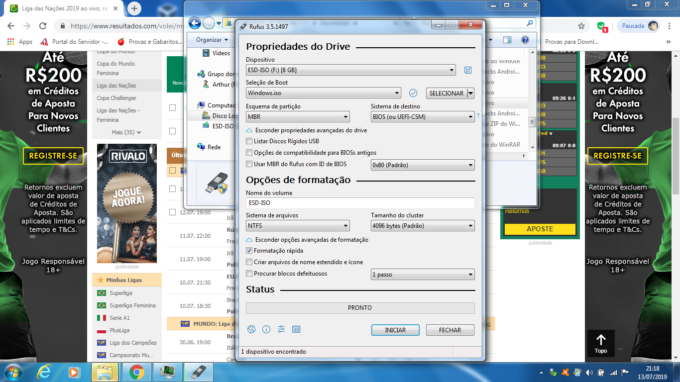Screen dimensions: 680x382
Task: Open Rufus language globe icon
Action: 251,329
